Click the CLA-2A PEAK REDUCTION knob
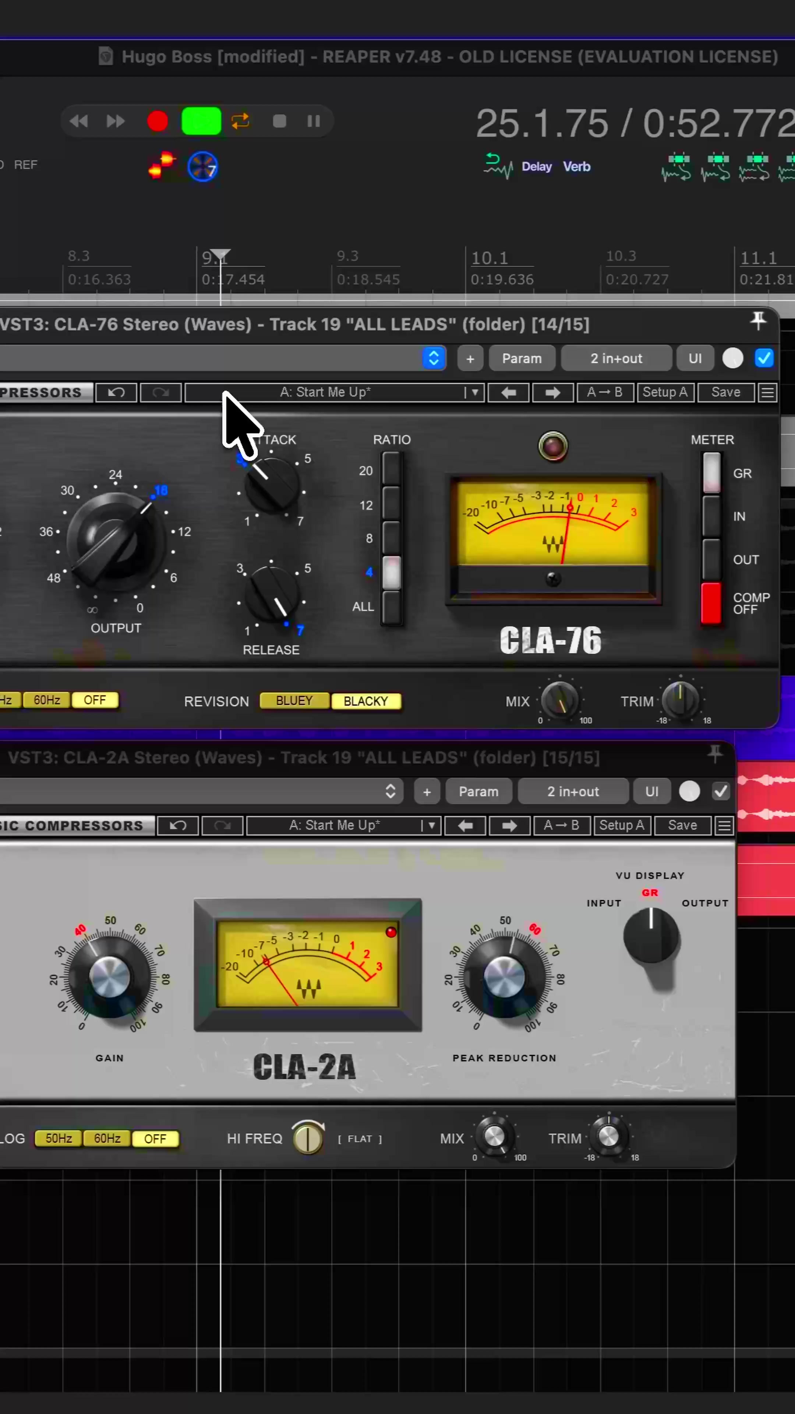 (504, 977)
